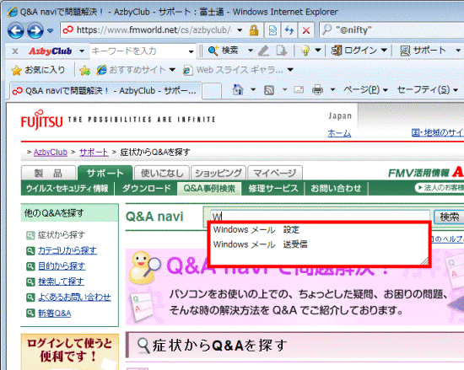Open the AzbyClub logo dropdown arrow

click(x=82, y=51)
